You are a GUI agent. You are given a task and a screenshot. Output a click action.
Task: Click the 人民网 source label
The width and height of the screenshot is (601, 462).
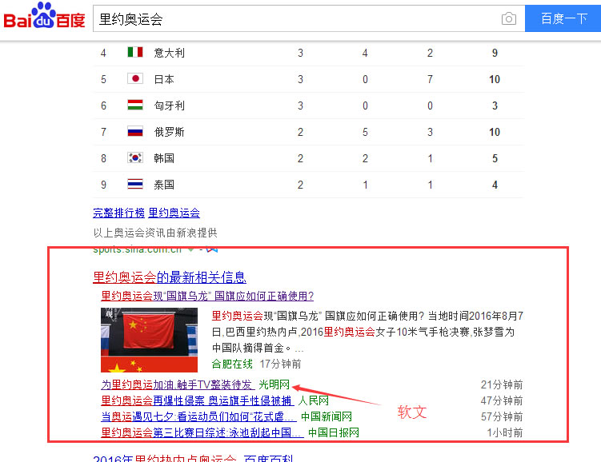coord(313,400)
